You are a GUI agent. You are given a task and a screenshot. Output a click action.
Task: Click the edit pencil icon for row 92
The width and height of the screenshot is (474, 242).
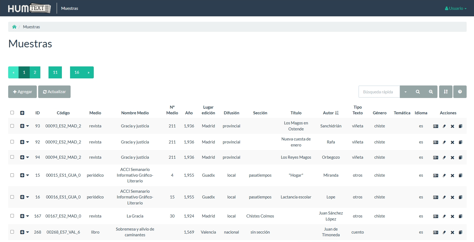pyautogui.click(x=444, y=142)
